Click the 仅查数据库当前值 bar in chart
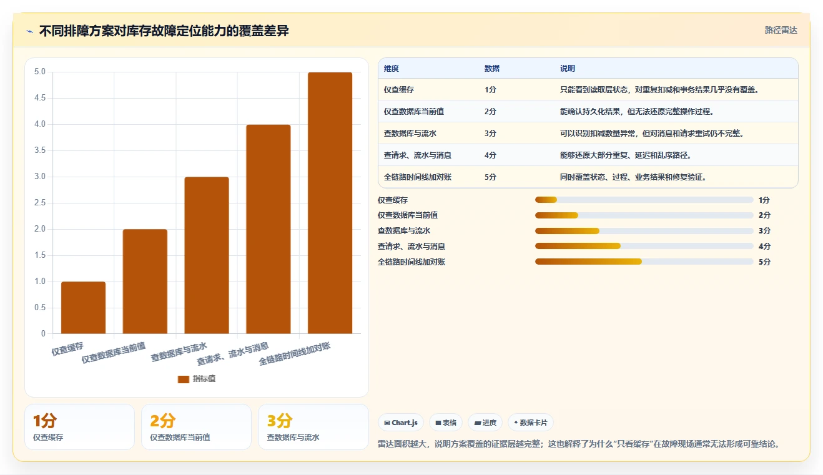 click(x=145, y=282)
